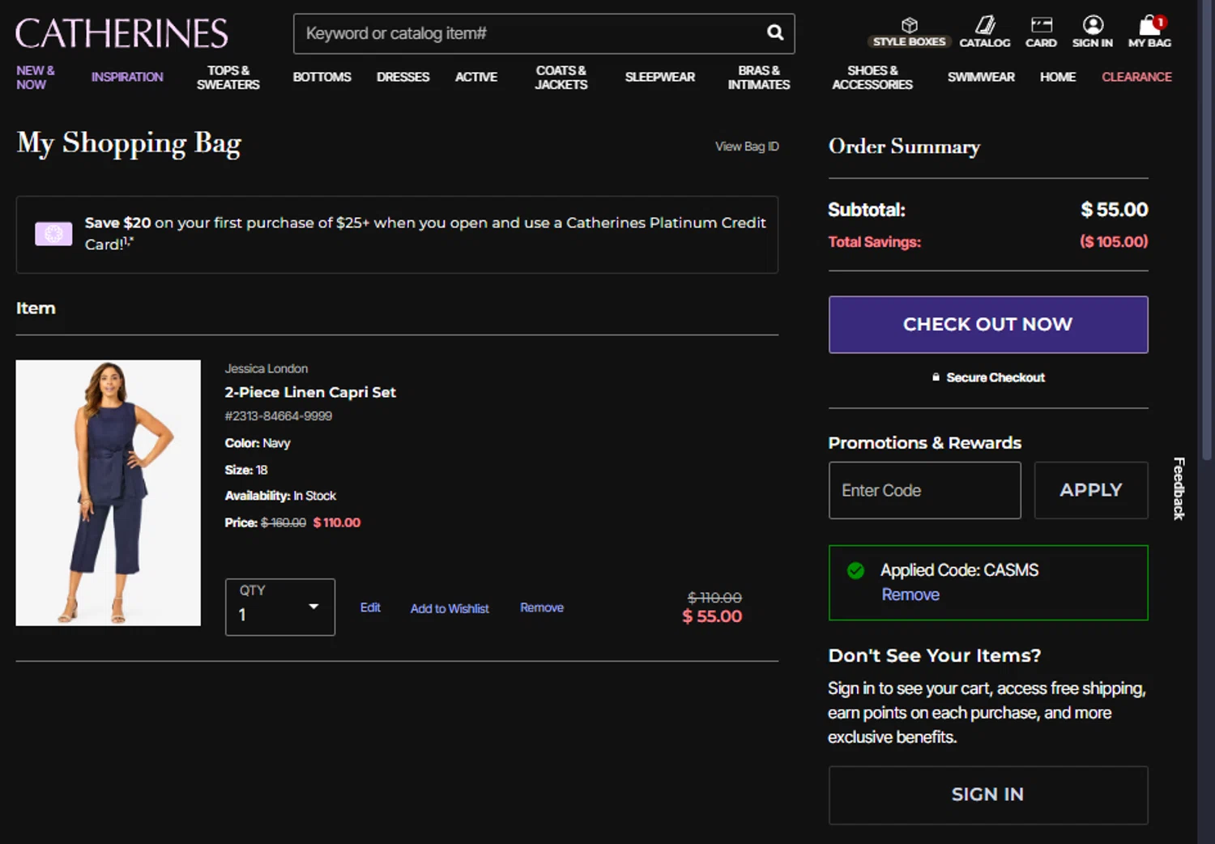Viewport: 1215px width, 844px height.
Task: Click Add to Wishlist link
Action: tap(450, 608)
